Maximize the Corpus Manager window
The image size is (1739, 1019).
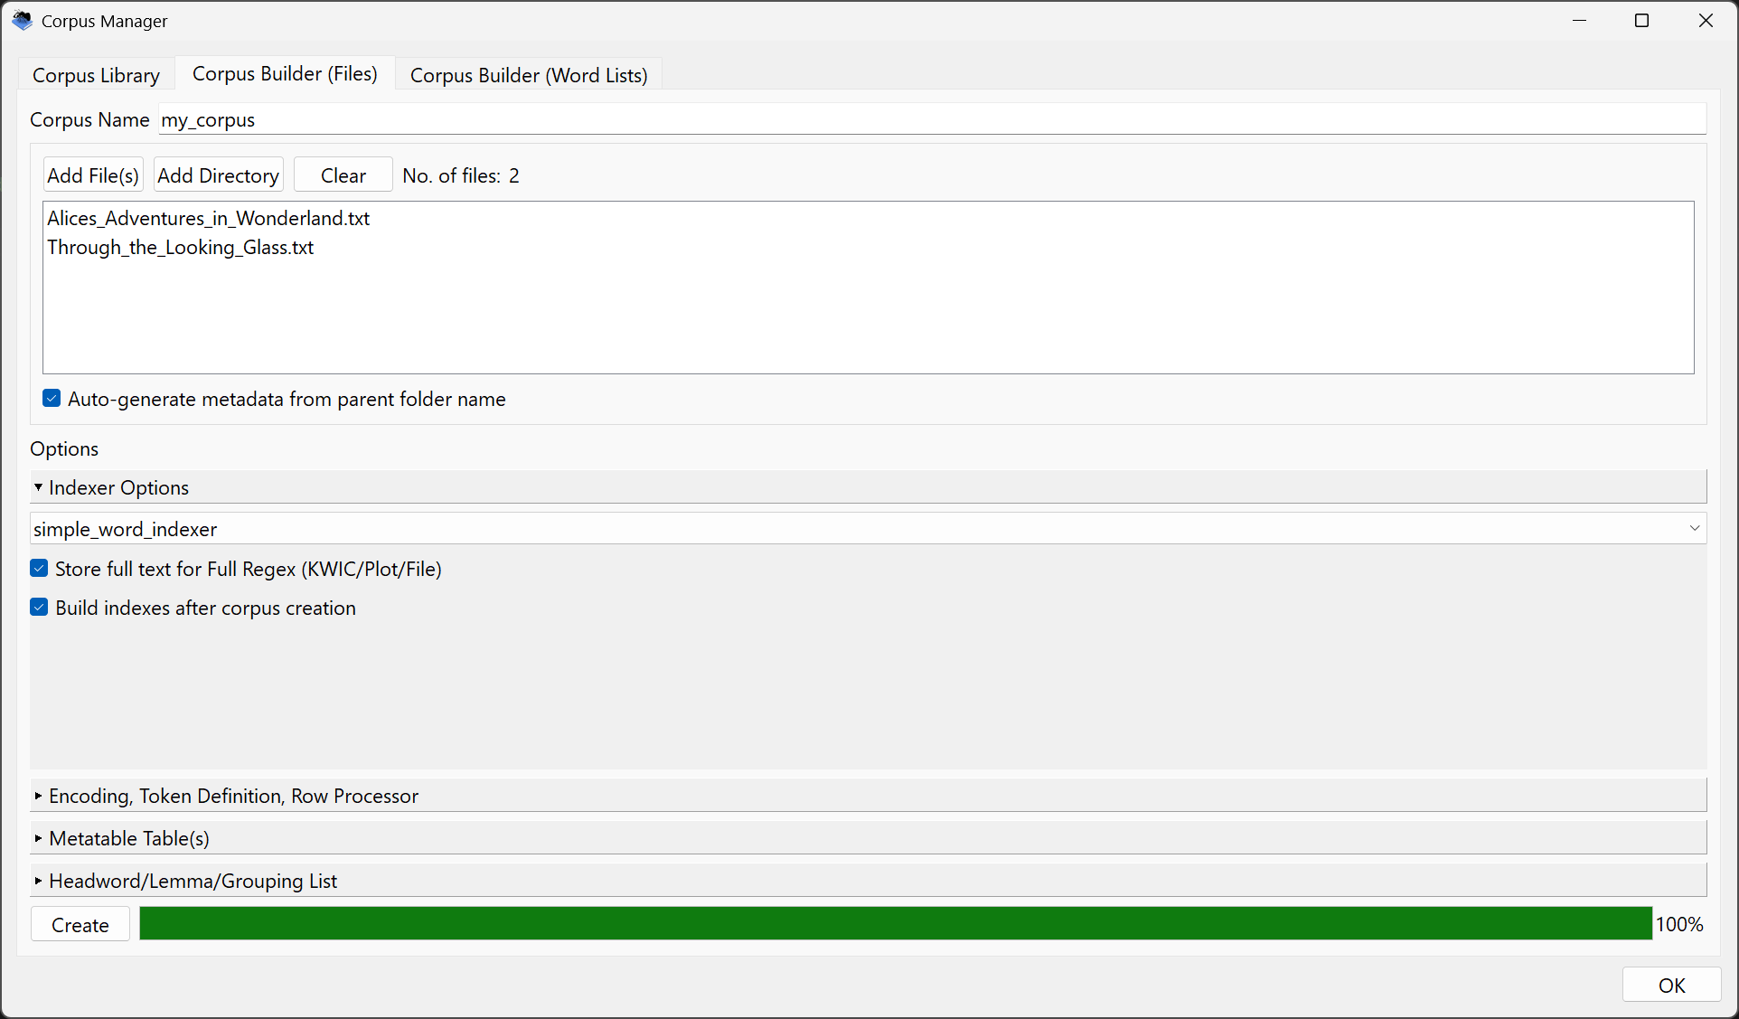tap(1641, 21)
